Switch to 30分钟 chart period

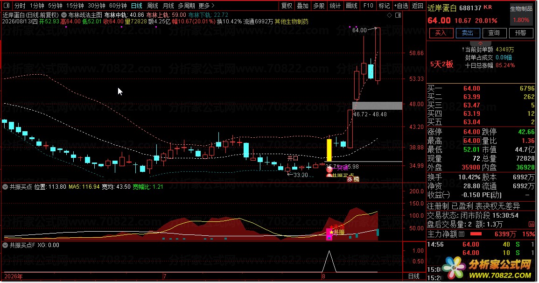(96, 6)
